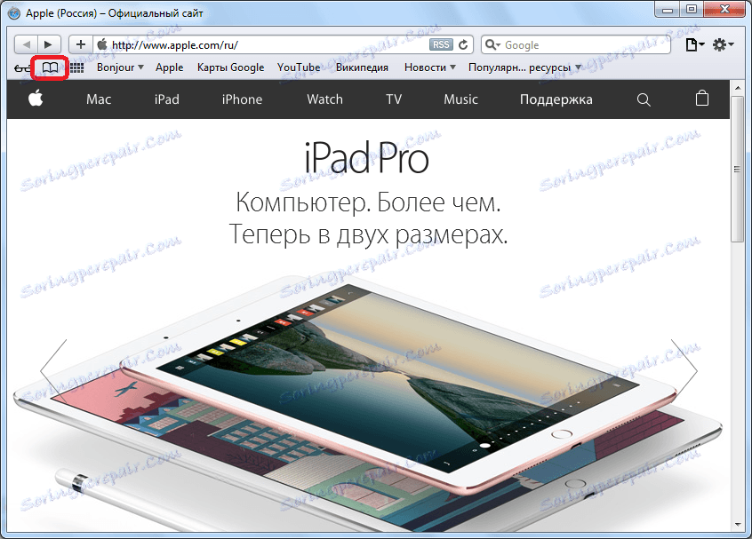This screenshot has width=752, height=539.
Task: Show all bookmarks with the book icon
Action: [50, 67]
